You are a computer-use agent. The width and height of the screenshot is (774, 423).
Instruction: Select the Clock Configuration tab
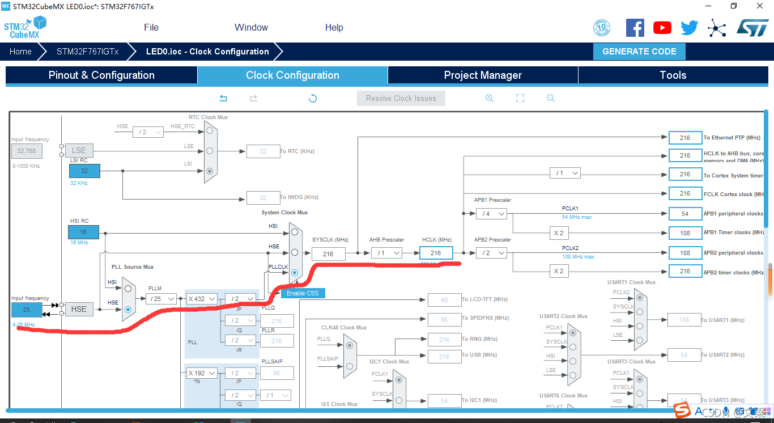click(292, 75)
